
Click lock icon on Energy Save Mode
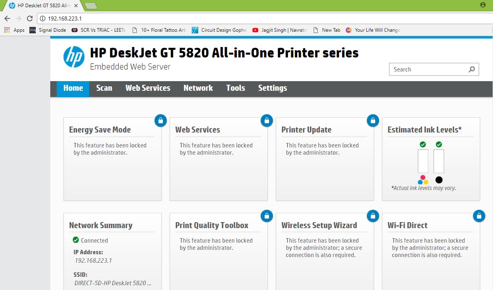click(160, 120)
